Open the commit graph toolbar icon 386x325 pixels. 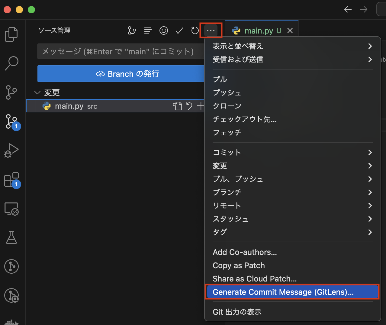point(132,31)
